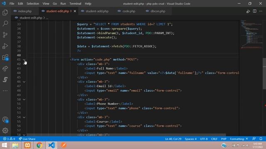This screenshot has height=149, width=266.
Task: Open Google Chrome from the taskbar
Action: [x=39, y=145]
